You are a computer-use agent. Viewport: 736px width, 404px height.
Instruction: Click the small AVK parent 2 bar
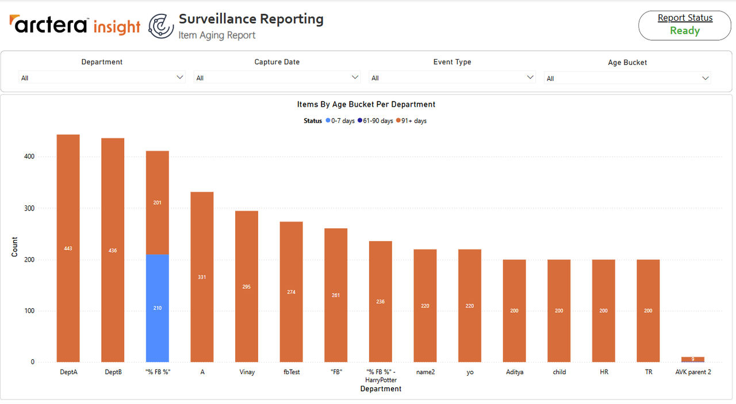(x=693, y=359)
